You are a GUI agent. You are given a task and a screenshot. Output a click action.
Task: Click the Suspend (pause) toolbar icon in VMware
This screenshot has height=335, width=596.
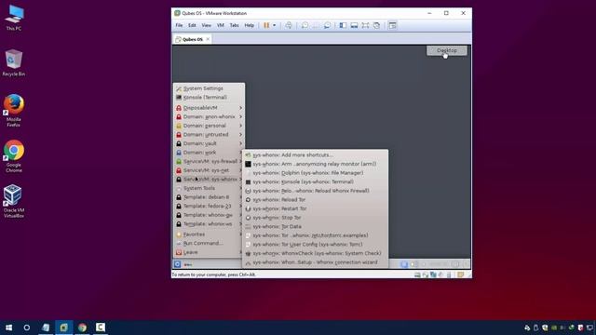[266, 25]
